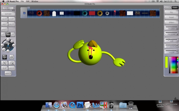179x111 pixels.
Task: Open Photoshop from the Dock
Action: click(x=80, y=105)
